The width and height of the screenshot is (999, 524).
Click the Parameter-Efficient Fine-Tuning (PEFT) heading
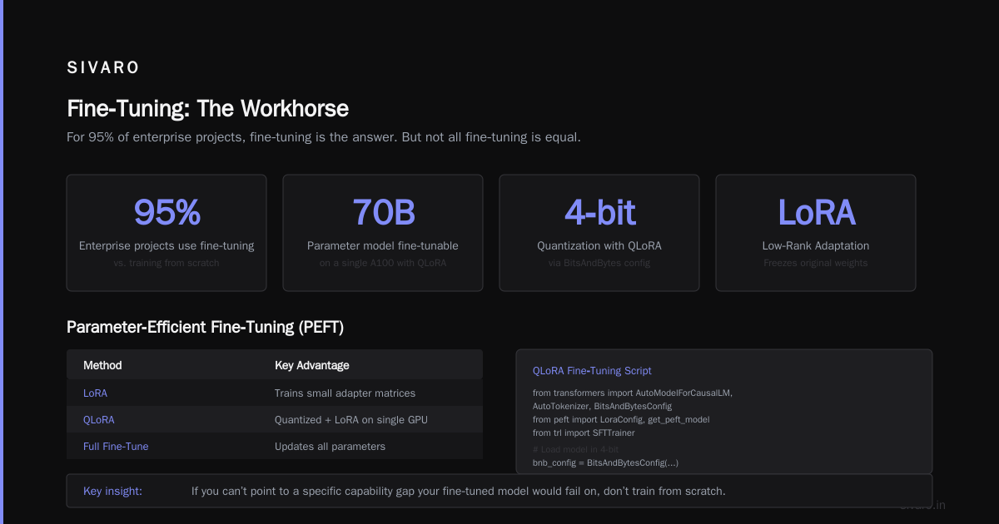point(205,328)
